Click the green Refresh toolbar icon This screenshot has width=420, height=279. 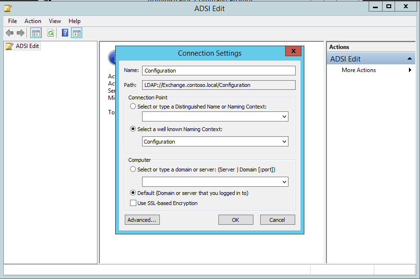click(x=50, y=33)
